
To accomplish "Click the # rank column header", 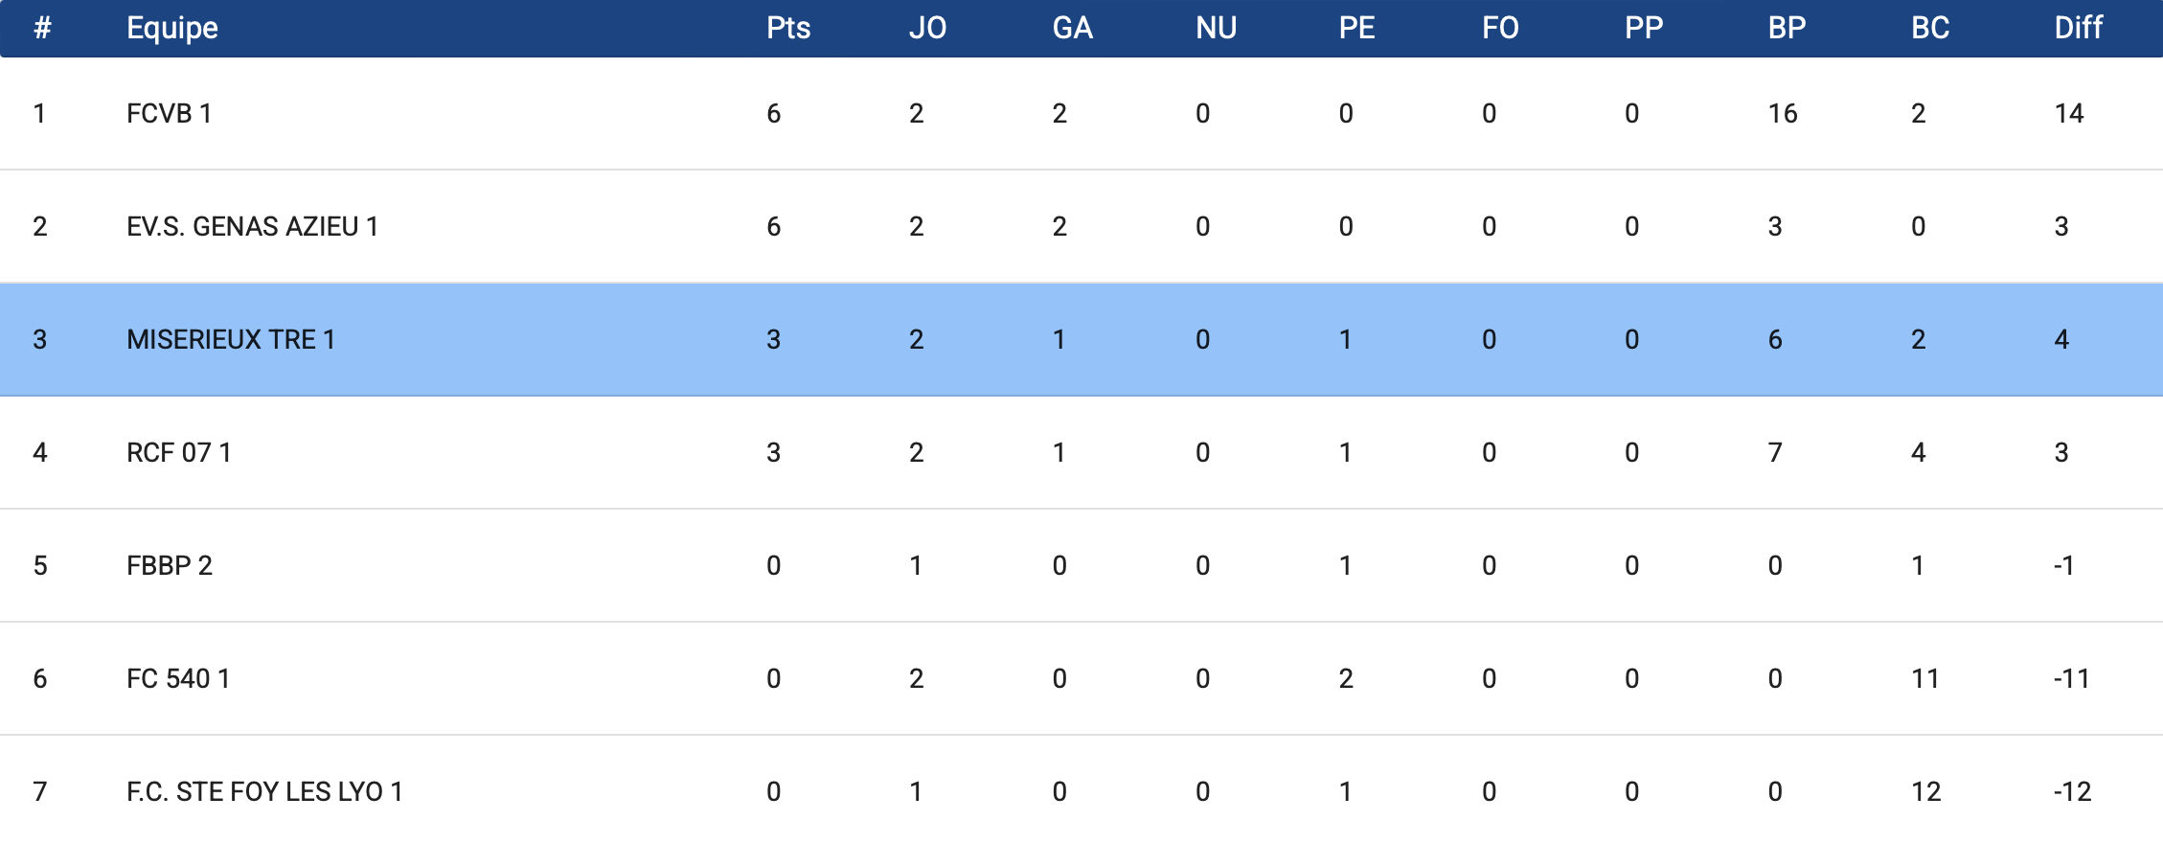I will click(x=42, y=28).
